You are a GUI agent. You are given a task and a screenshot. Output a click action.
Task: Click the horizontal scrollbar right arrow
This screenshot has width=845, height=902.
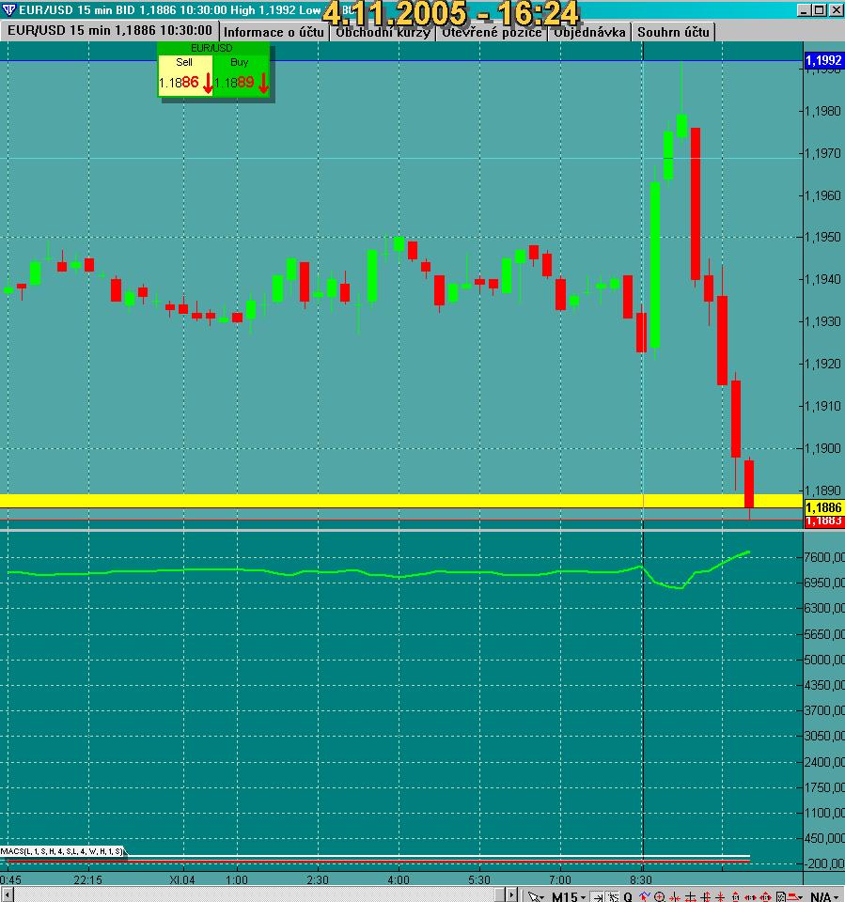click(511, 895)
